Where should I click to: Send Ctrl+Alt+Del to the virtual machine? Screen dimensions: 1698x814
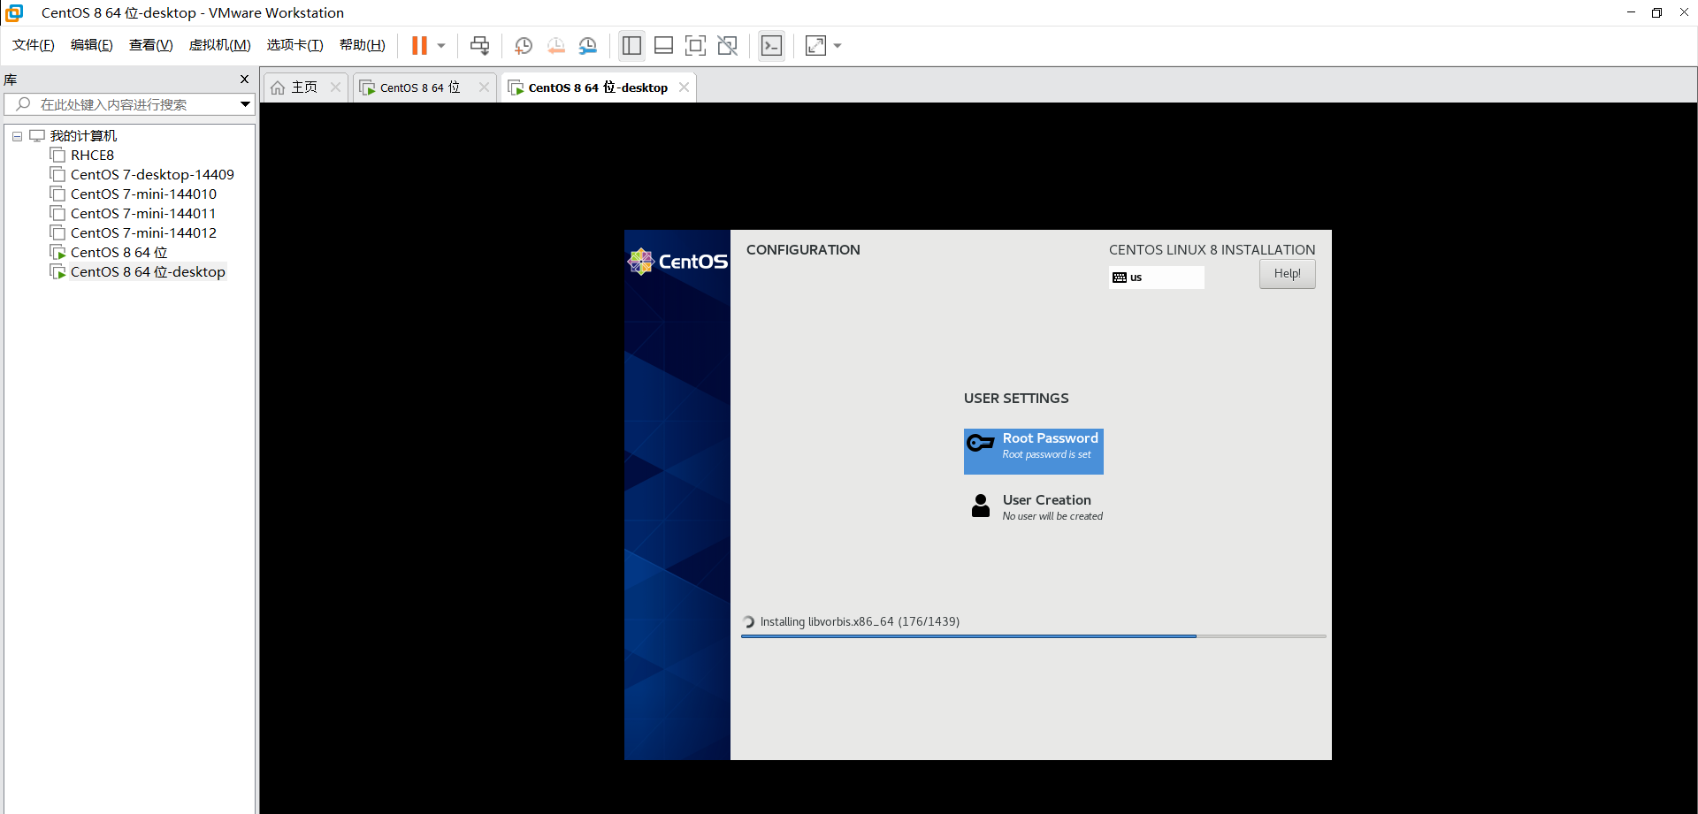[x=479, y=46]
